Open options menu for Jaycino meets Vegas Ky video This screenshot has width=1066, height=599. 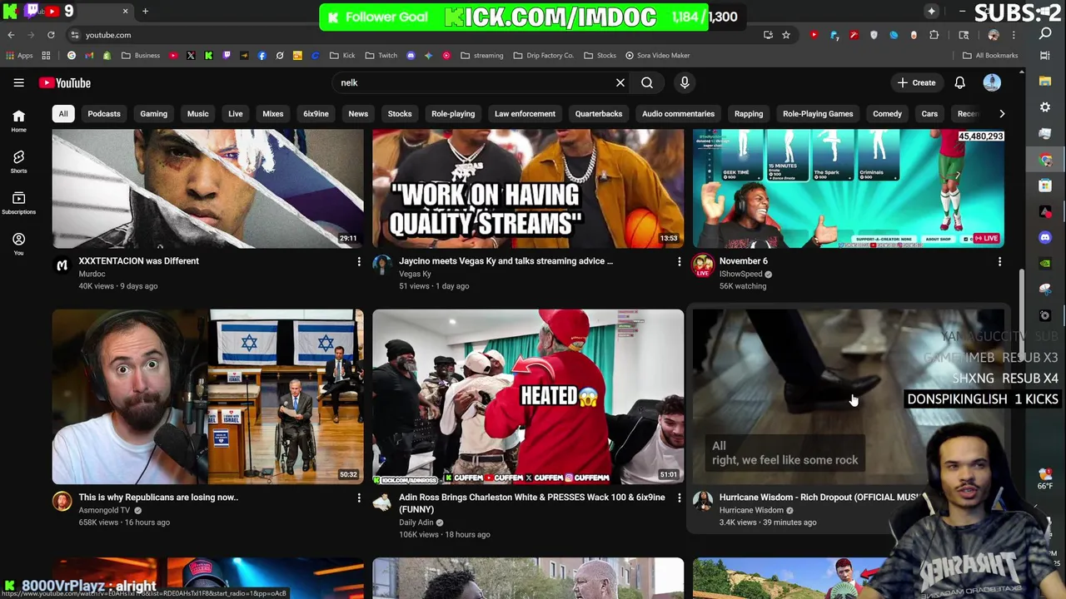[x=679, y=261]
